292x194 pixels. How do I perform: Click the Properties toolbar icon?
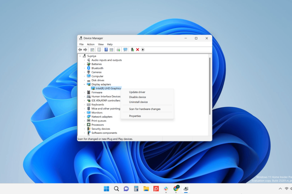tap(99, 49)
